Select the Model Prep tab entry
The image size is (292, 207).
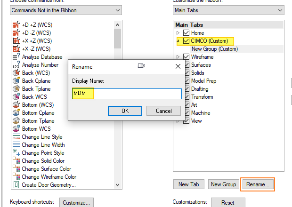click(x=204, y=81)
